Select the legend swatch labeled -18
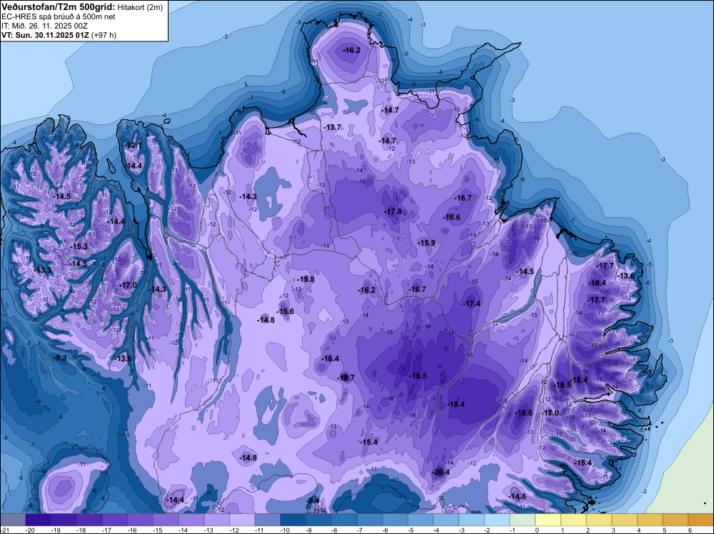This screenshot has width=714, height=534. click(x=89, y=520)
